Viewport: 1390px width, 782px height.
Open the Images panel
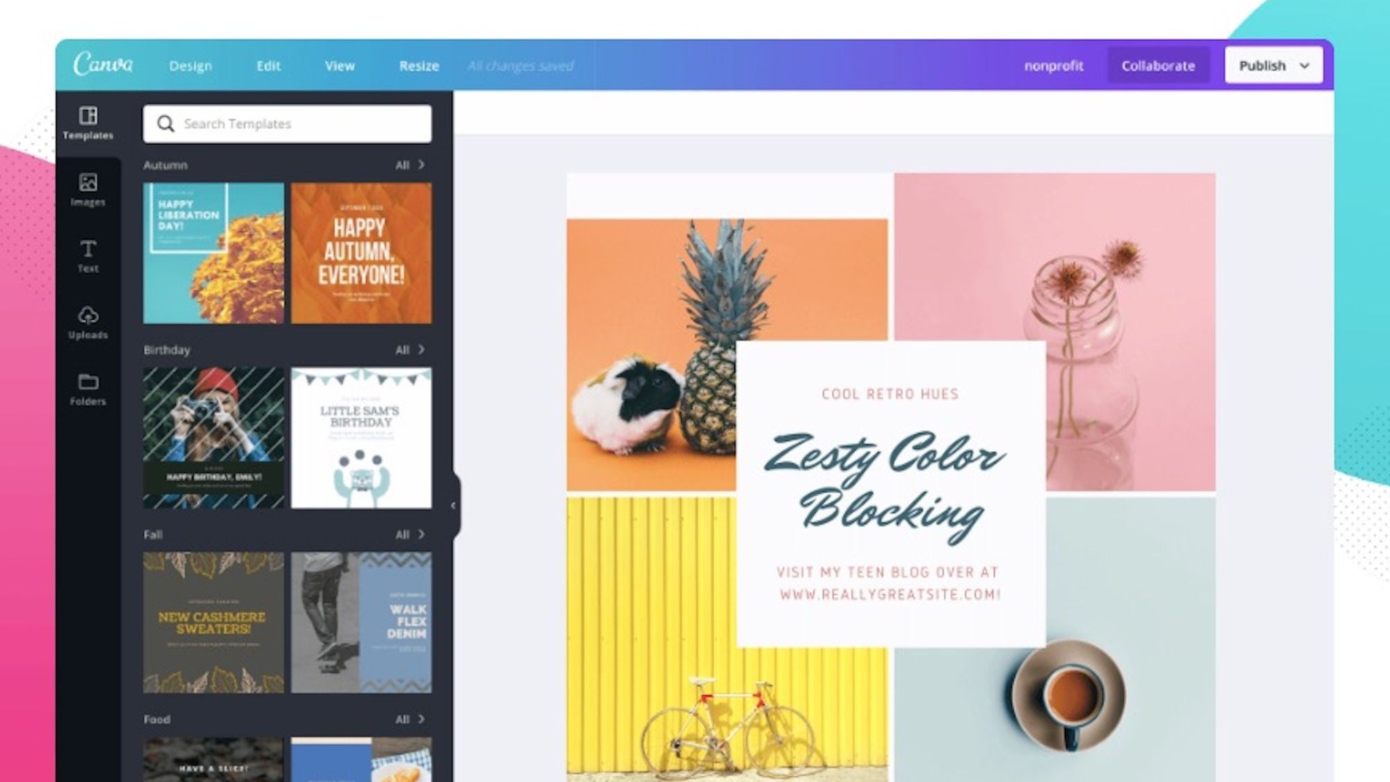point(87,188)
